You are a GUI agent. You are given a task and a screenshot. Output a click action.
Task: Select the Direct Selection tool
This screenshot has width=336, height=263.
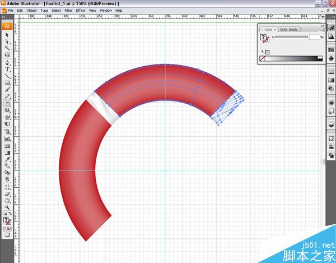pyautogui.click(x=7, y=41)
